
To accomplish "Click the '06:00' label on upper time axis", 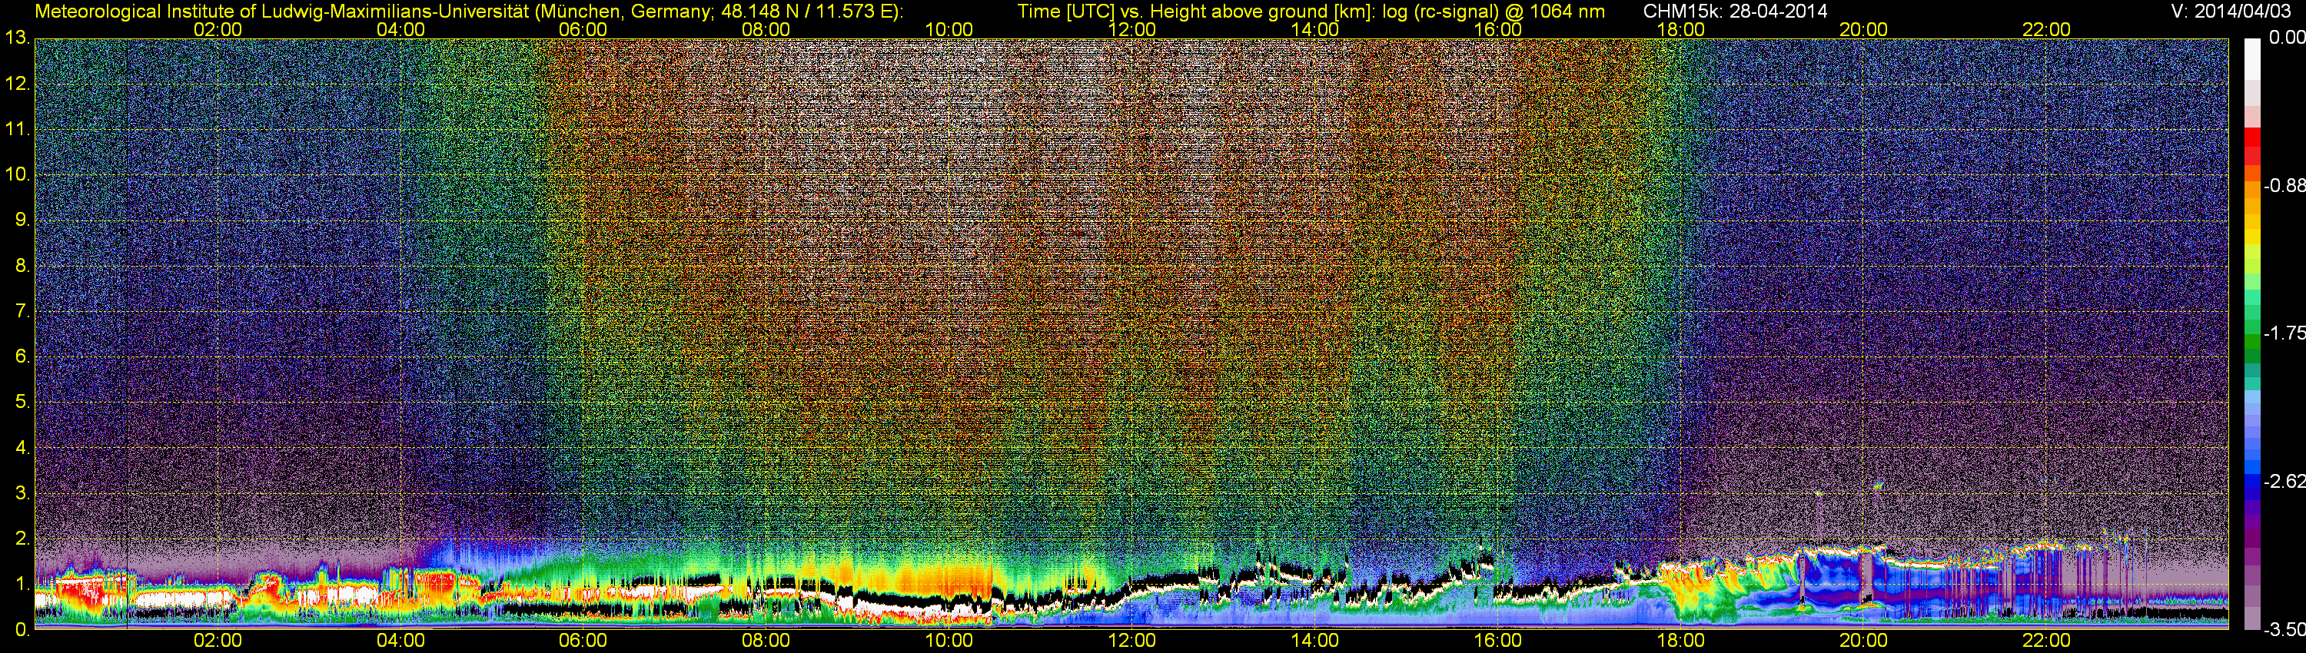I will 583,29.
